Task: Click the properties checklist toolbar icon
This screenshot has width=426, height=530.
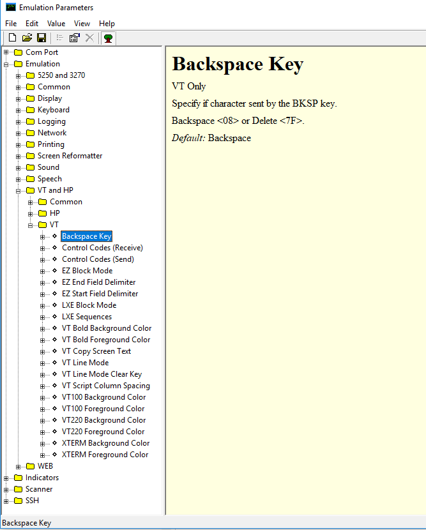Action: tap(75, 38)
